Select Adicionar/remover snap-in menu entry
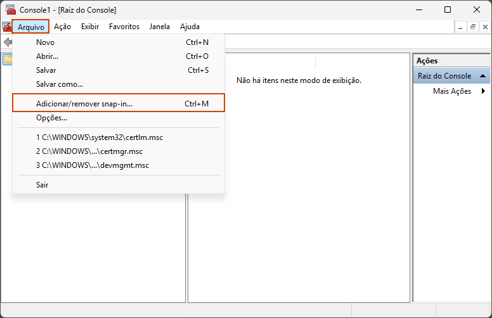The width and height of the screenshot is (492, 318). coord(118,103)
